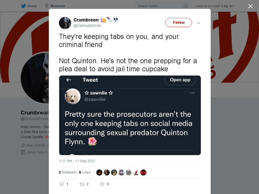Click Crumbreon's avatar in tweet header
This screenshot has width=259, height=194.
pos(65,23)
